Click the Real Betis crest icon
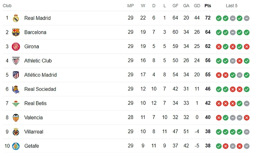The height and width of the screenshot is (153, 253). [x=16, y=103]
